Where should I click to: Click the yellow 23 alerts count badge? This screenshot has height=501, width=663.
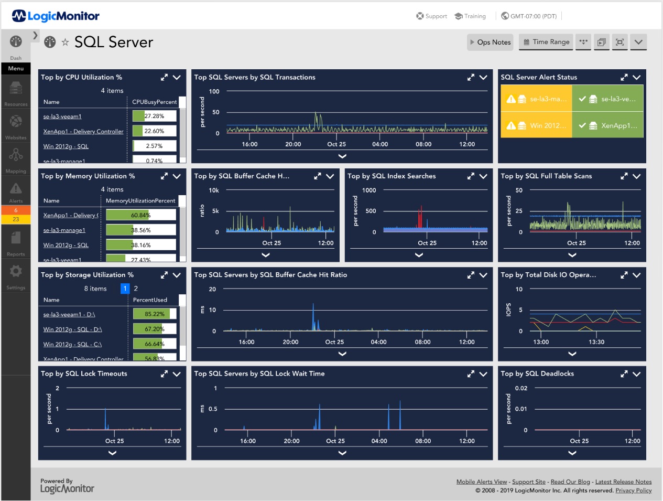tap(16, 219)
